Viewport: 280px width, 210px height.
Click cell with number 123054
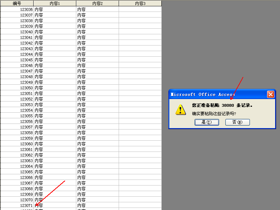click(x=17, y=110)
